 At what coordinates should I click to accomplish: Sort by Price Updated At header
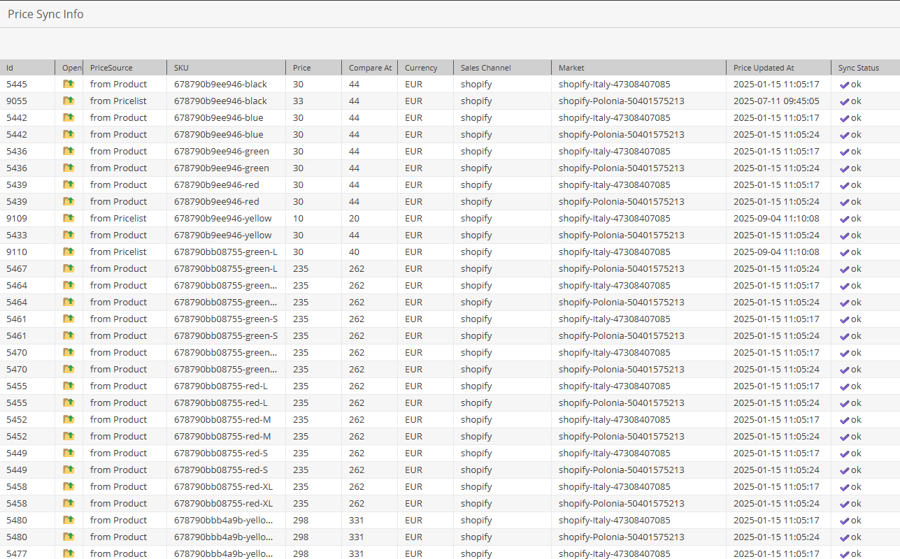point(778,68)
